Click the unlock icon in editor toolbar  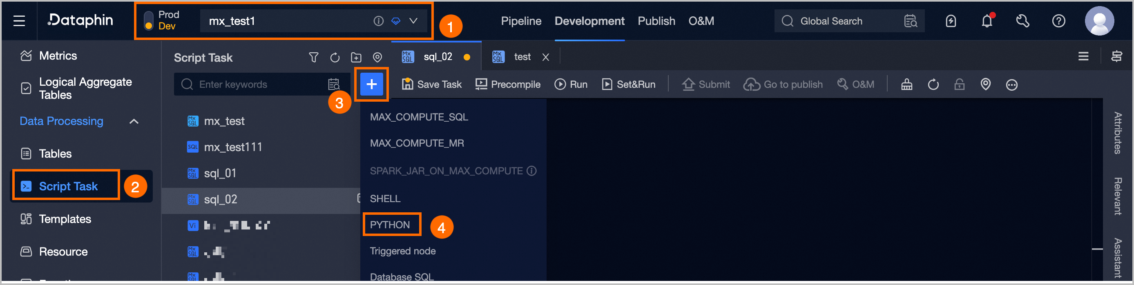pos(959,84)
